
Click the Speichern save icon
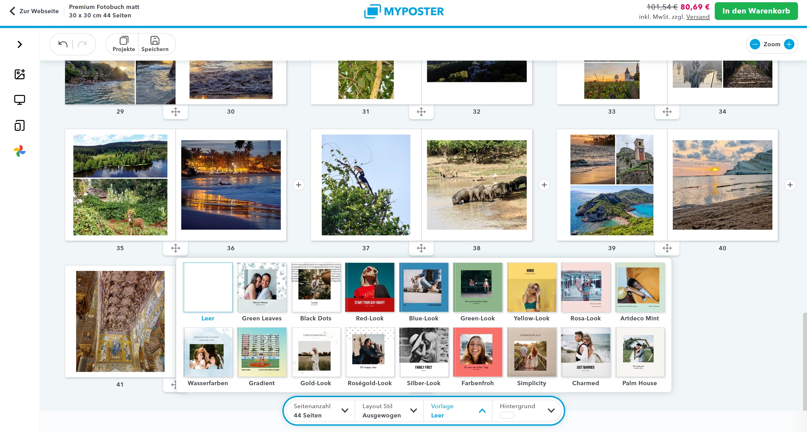155,44
